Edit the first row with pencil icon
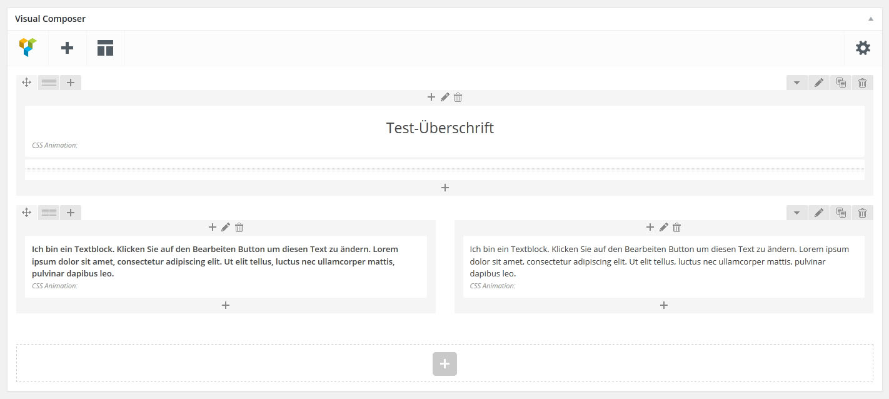The image size is (889, 399). [x=819, y=83]
